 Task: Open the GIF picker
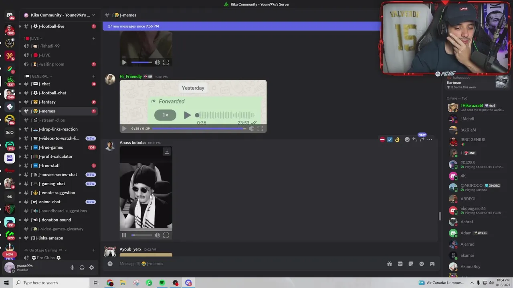tap(400, 264)
